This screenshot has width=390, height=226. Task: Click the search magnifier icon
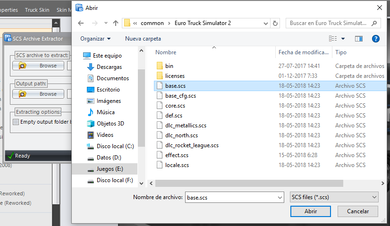click(x=373, y=23)
